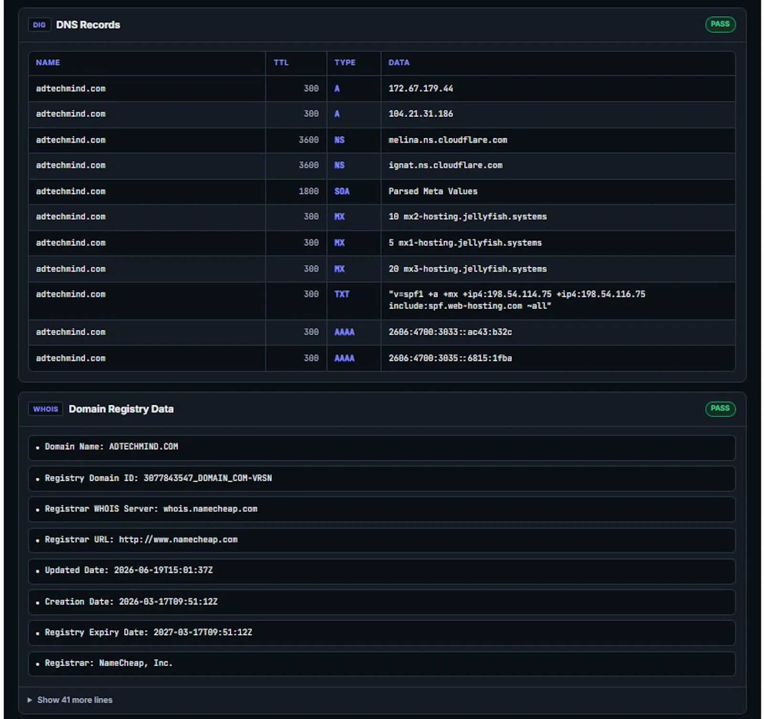The image size is (764, 719).
Task: Click the Registry Domain ID line
Action: coord(382,478)
